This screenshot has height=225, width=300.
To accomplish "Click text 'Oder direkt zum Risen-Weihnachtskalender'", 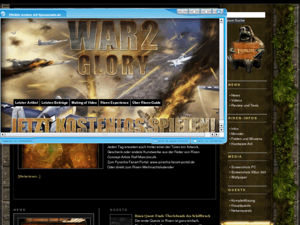I will pyautogui.click(x=140, y=167).
